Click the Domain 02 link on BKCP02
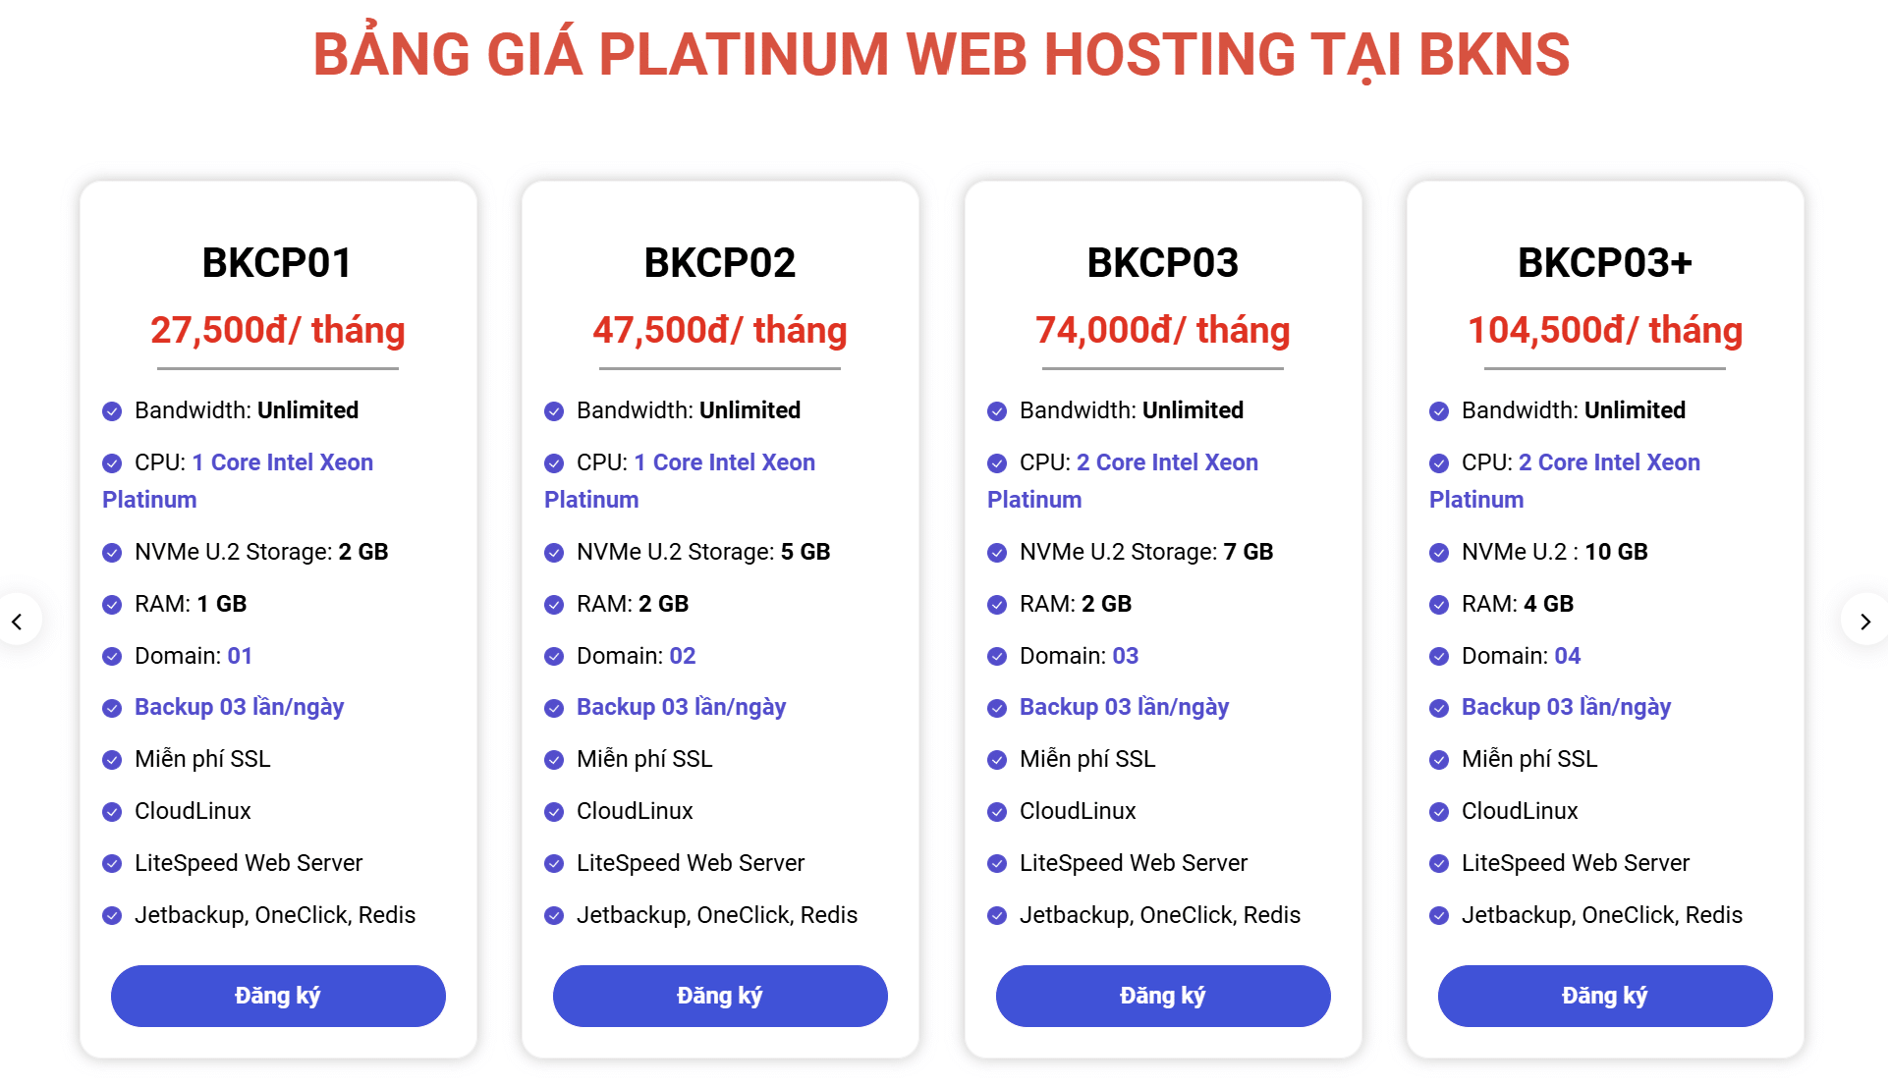1888x1084 pixels. click(685, 656)
